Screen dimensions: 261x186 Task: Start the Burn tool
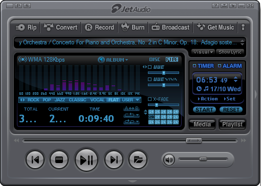(133, 27)
